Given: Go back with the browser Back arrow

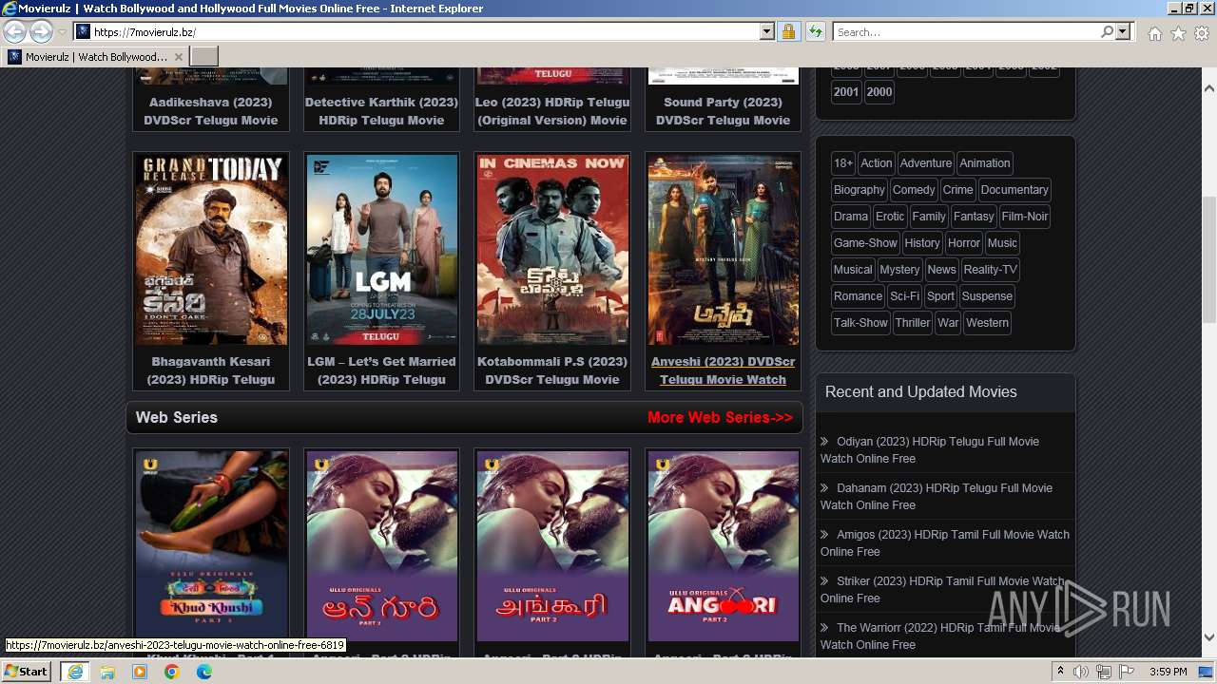Looking at the screenshot, I should click(14, 32).
